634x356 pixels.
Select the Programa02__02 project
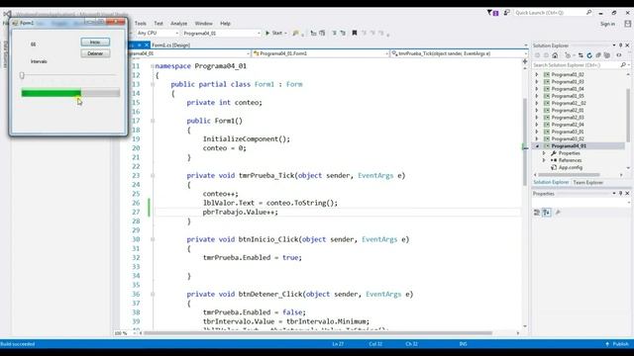[x=569, y=103]
